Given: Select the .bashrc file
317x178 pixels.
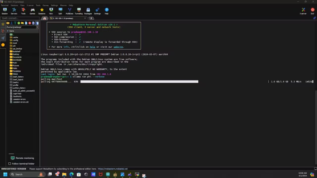Looking at the screenshot, I should coord(16,82).
